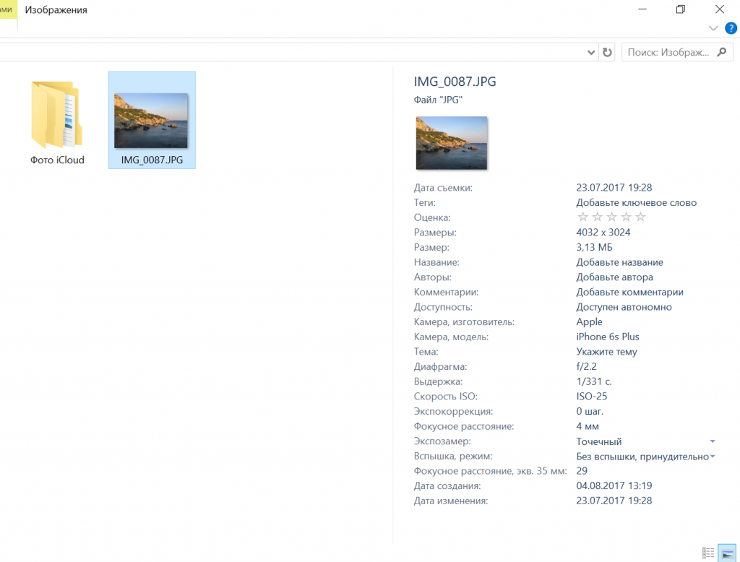
Task: Click the Дата создания value 04.08.2017 13:19
Action: pyautogui.click(x=614, y=486)
